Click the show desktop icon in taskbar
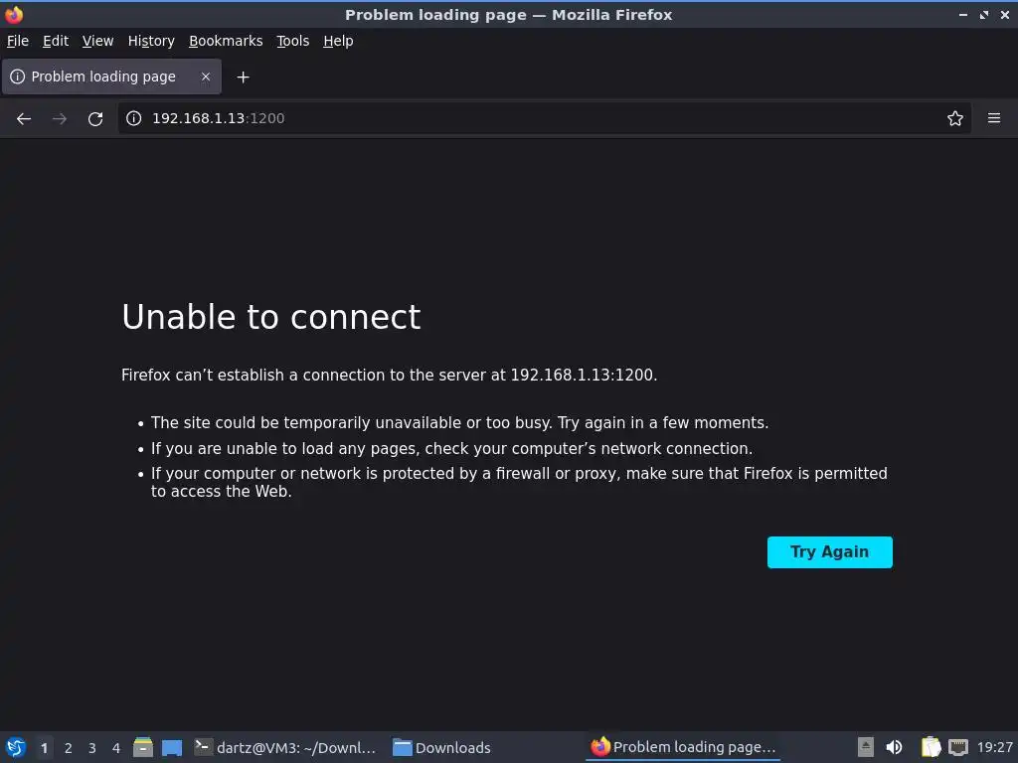This screenshot has height=763, width=1018. 171,747
